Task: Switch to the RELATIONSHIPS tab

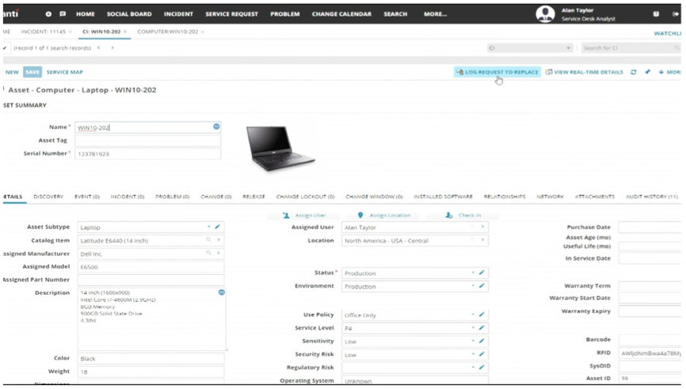Action: [x=505, y=197]
